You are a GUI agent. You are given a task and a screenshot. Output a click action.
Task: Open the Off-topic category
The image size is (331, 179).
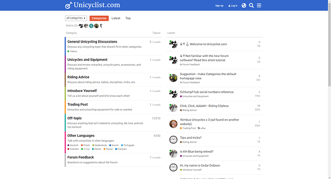tap(74, 118)
